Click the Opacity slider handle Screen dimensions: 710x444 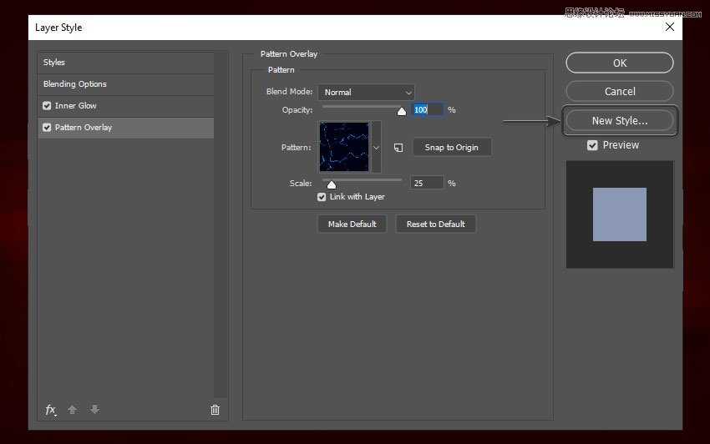(401, 111)
